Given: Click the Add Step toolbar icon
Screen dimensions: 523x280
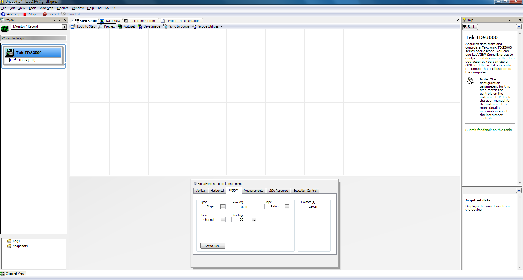Looking at the screenshot, I should (3, 14).
